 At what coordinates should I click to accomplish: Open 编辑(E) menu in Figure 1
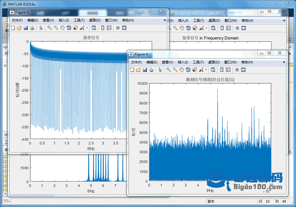[x=33, y=20]
